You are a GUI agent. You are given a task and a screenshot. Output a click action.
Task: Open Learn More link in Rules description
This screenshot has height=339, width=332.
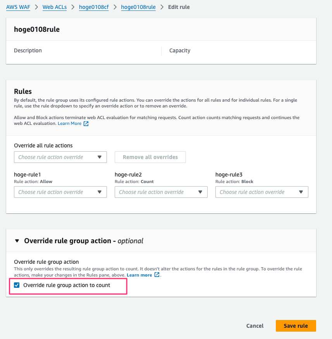point(70,123)
